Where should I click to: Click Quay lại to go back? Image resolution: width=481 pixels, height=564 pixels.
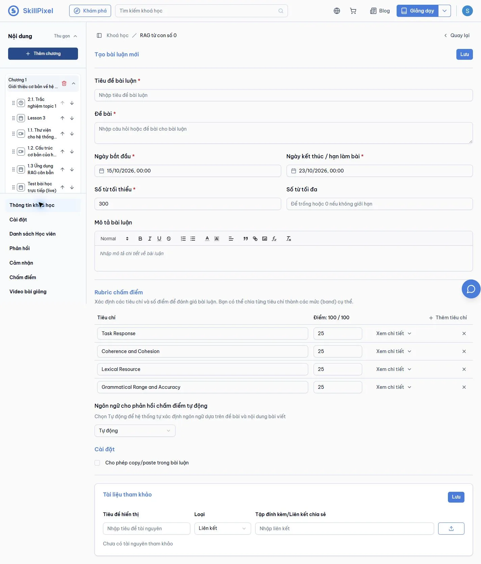(457, 35)
